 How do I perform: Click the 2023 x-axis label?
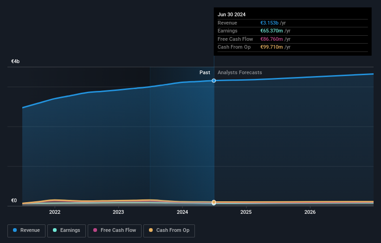(x=118, y=212)
